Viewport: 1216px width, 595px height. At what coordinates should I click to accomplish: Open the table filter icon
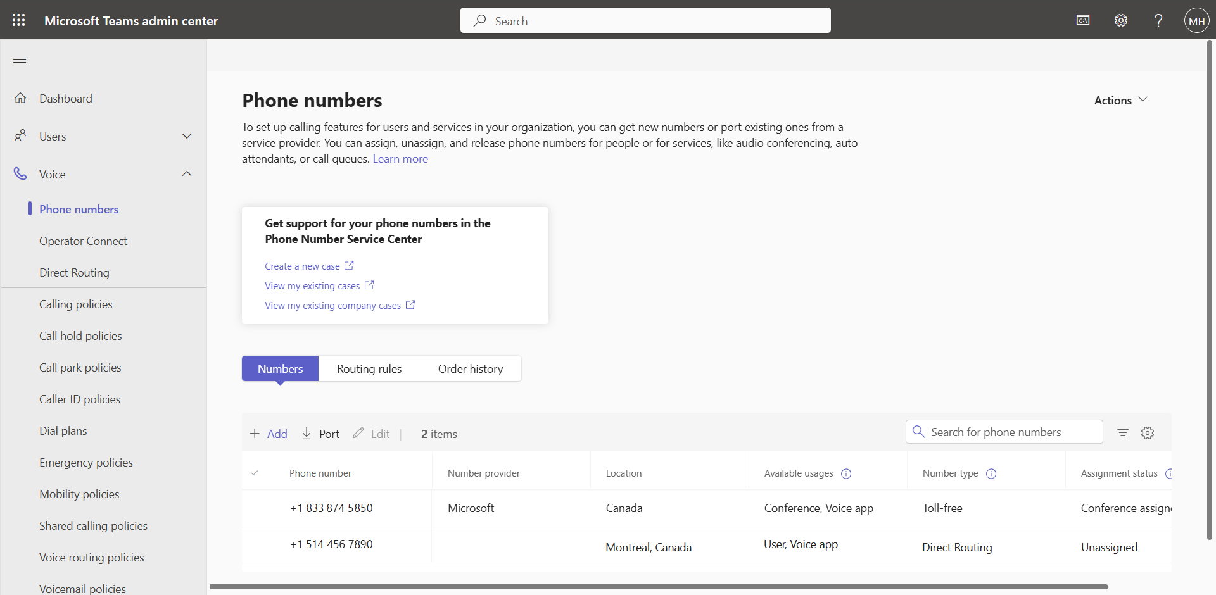coord(1123,432)
